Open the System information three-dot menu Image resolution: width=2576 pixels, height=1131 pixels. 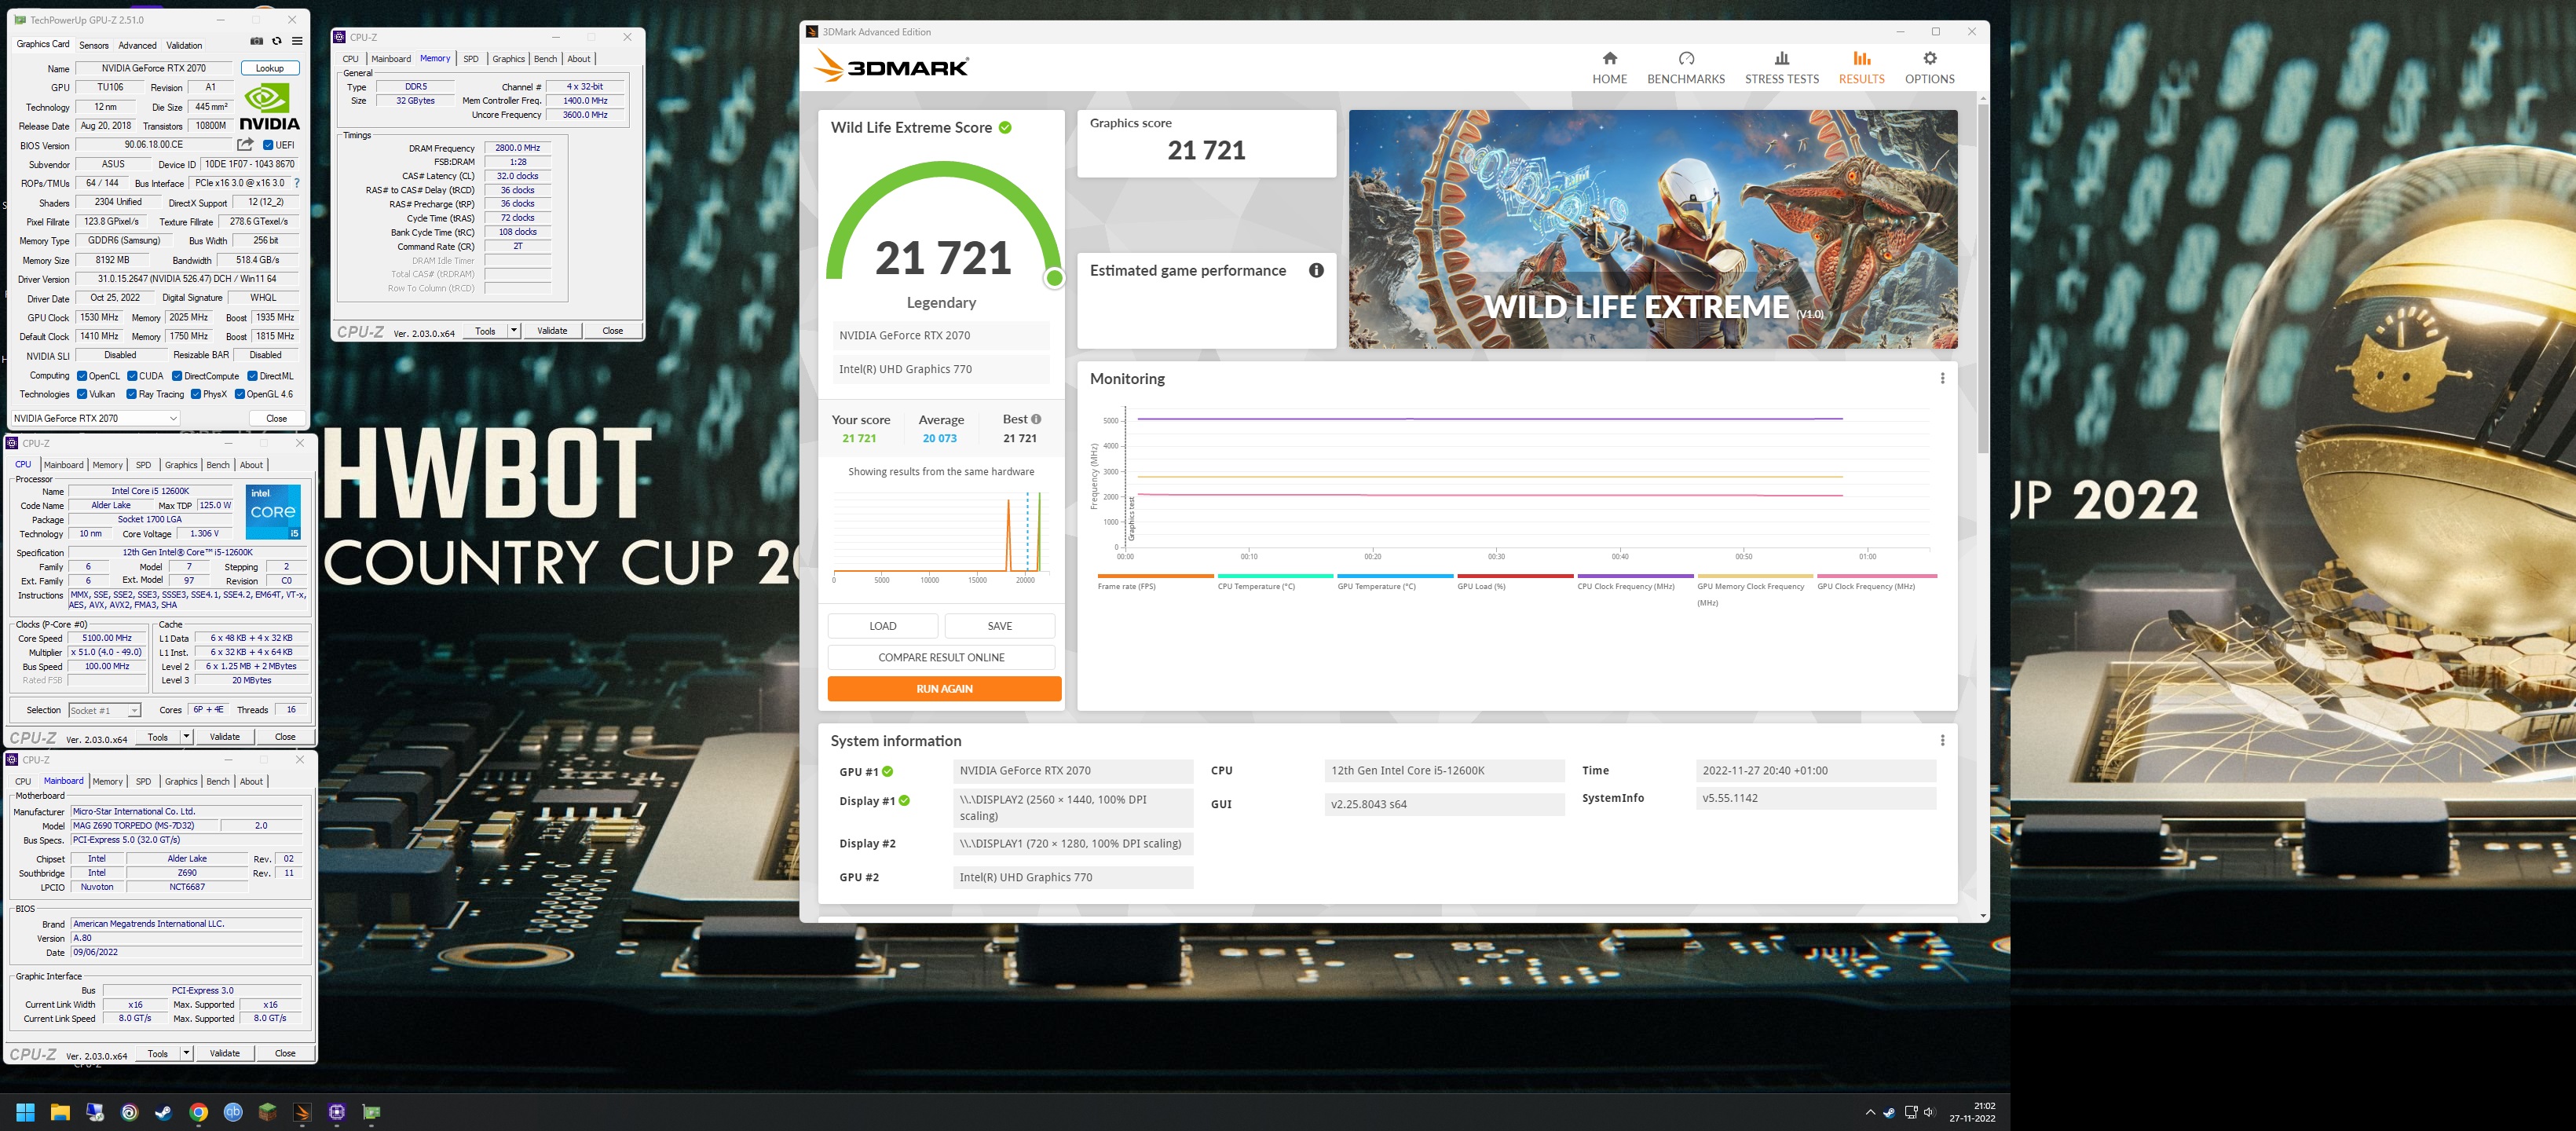pyautogui.click(x=1942, y=740)
